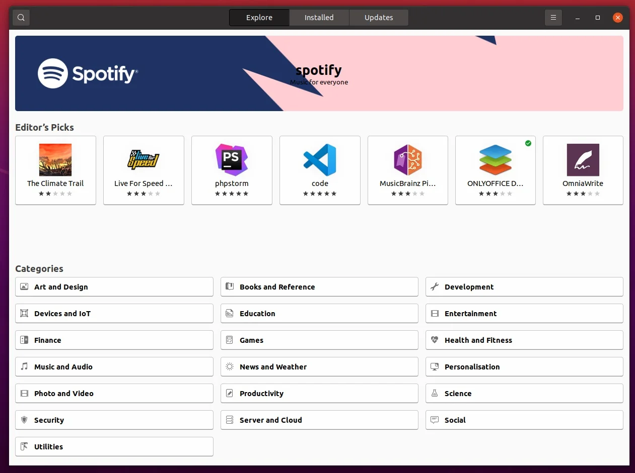Viewport: 635px width, 473px height.
Task: Click the Development wrench icon
Action: (435, 287)
